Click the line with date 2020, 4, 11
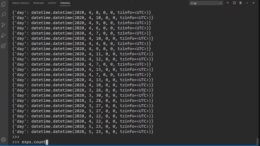The width and height of the screenshot is (260, 146). (83, 54)
